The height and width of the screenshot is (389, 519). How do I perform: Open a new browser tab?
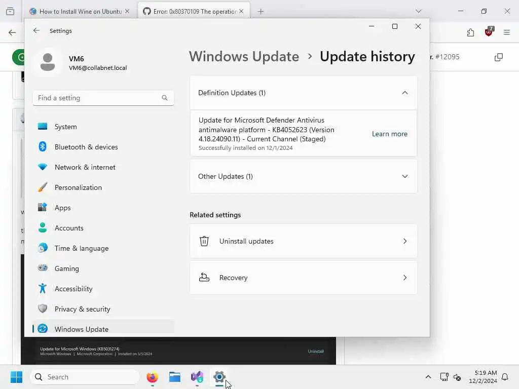point(261,11)
